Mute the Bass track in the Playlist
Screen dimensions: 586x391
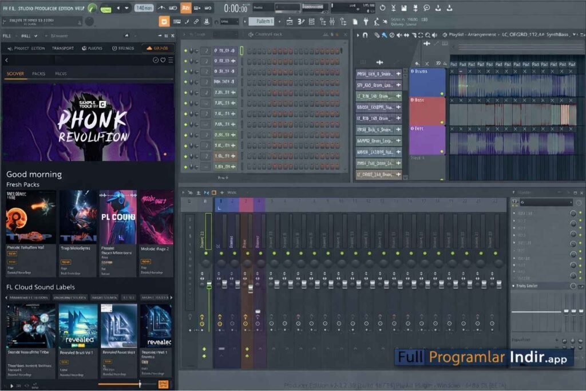pyautogui.click(x=441, y=122)
